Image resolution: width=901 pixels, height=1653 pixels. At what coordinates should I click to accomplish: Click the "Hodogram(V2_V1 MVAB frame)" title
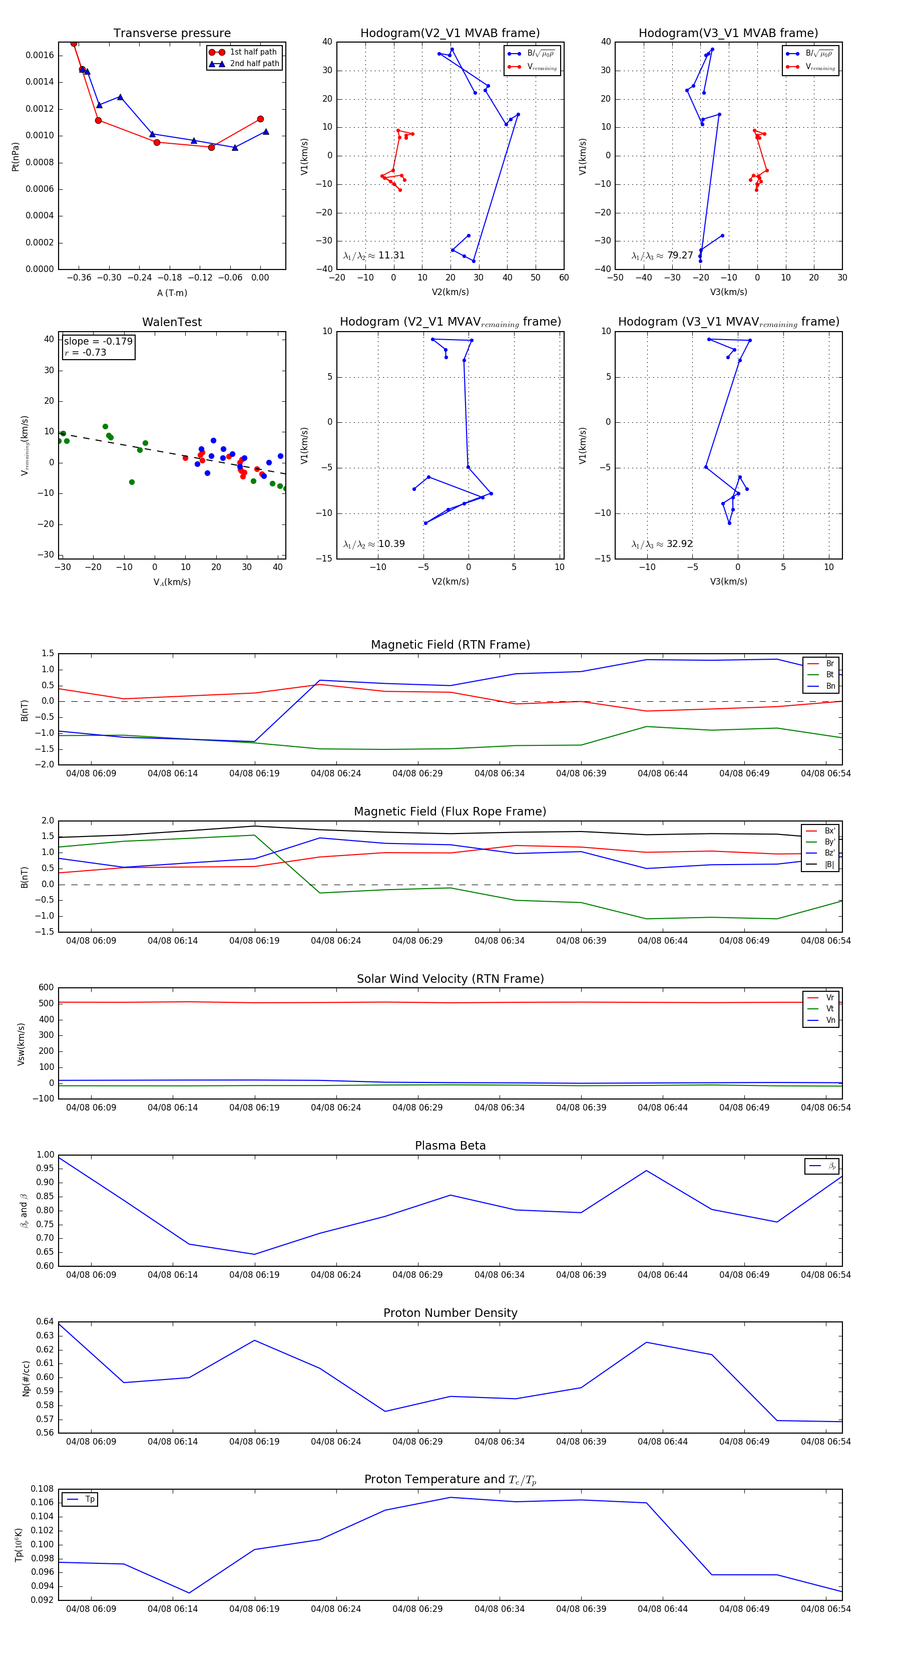450,34
